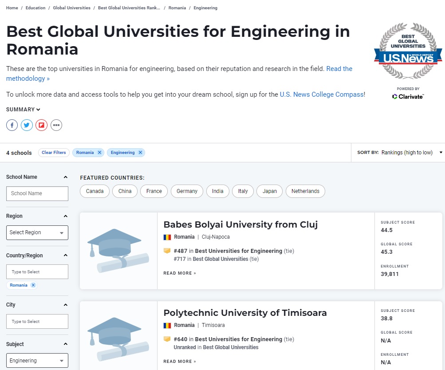Share page via Twitter icon
Image resolution: width=445 pixels, height=370 pixels.
coord(27,125)
